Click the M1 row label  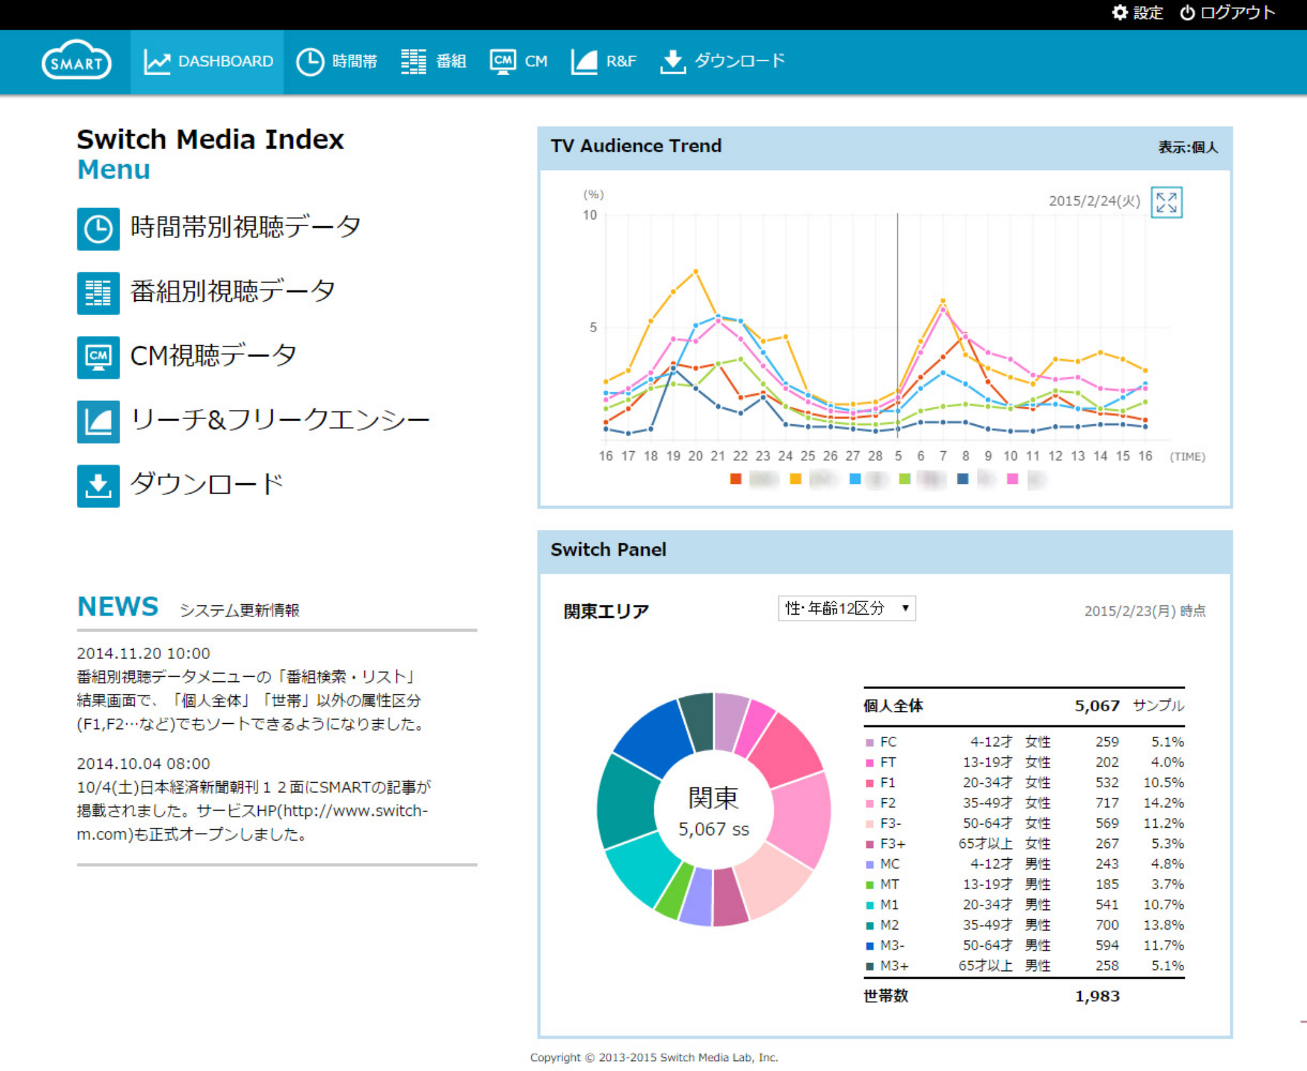pyautogui.click(x=889, y=905)
